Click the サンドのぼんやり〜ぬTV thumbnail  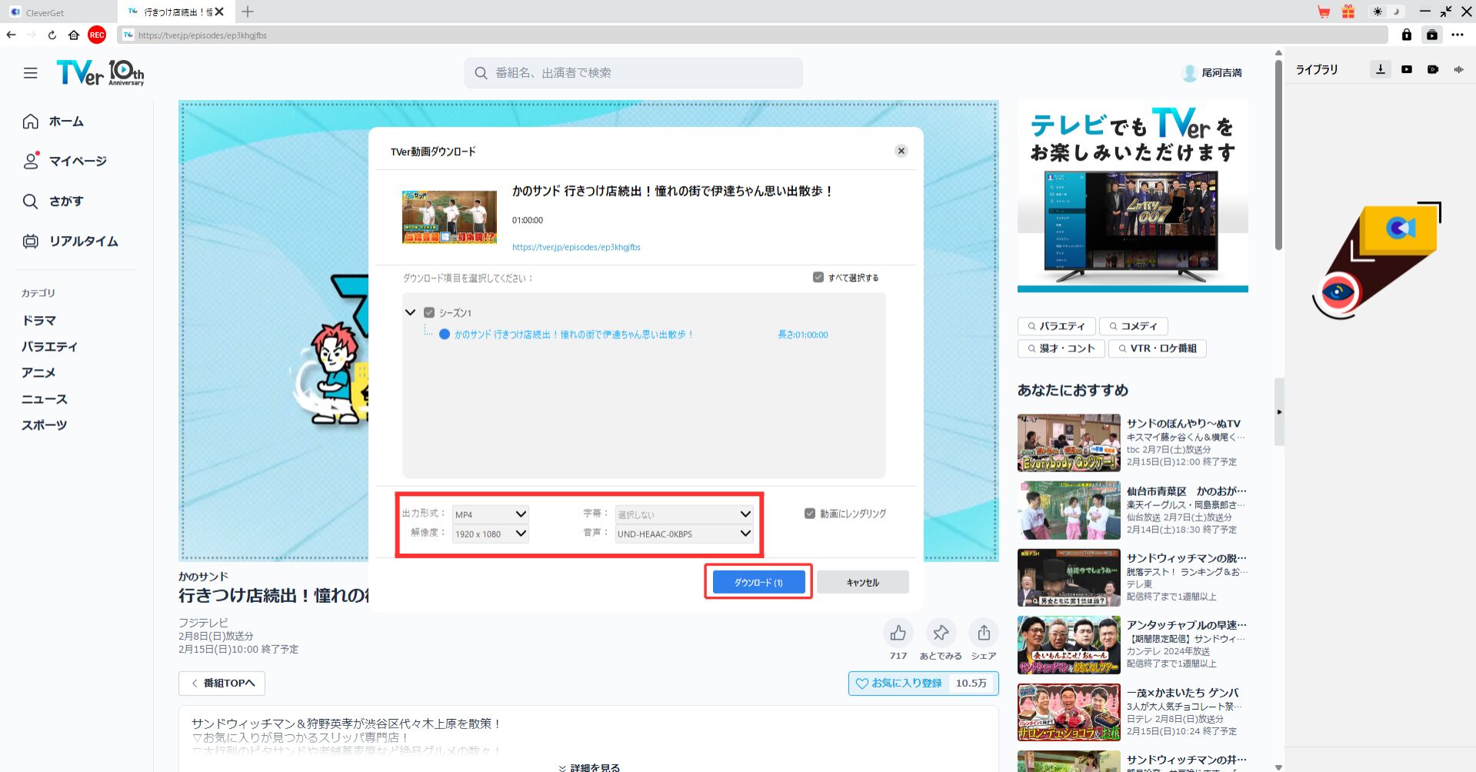(x=1068, y=442)
